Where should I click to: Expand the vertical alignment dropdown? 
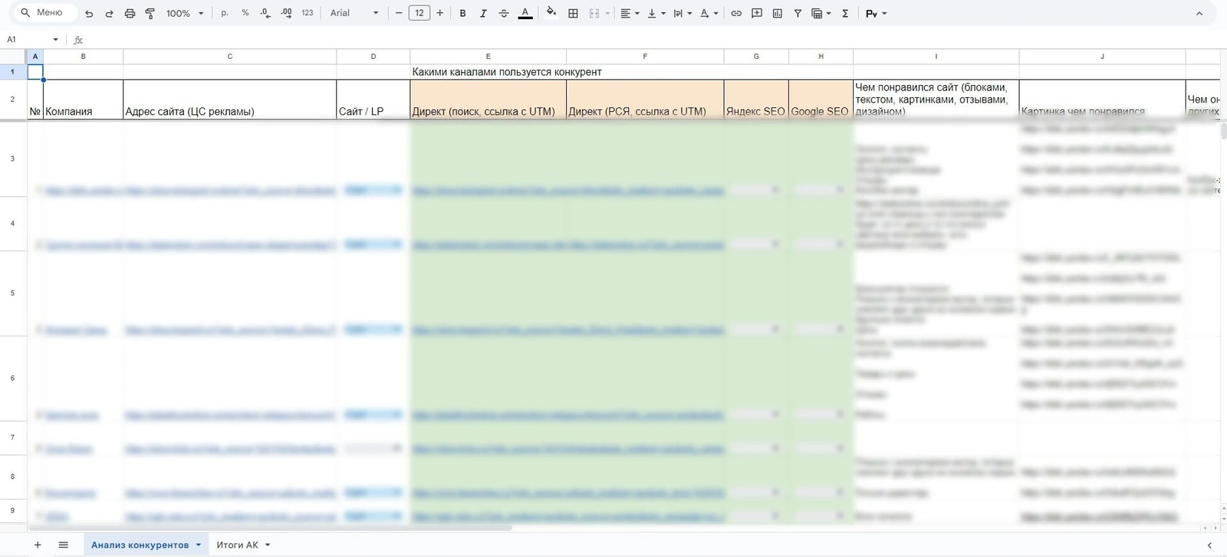[656, 13]
